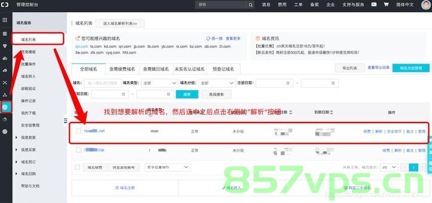The image size is (432, 203).
Task: Click the cross-shaped network icon in left rail
Action: pyautogui.click(x=5, y=83)
